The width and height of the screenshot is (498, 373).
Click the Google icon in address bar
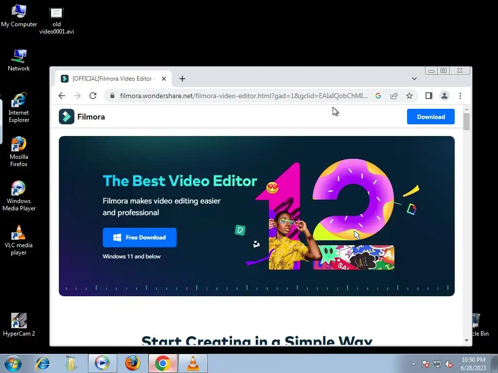point(378,96)
